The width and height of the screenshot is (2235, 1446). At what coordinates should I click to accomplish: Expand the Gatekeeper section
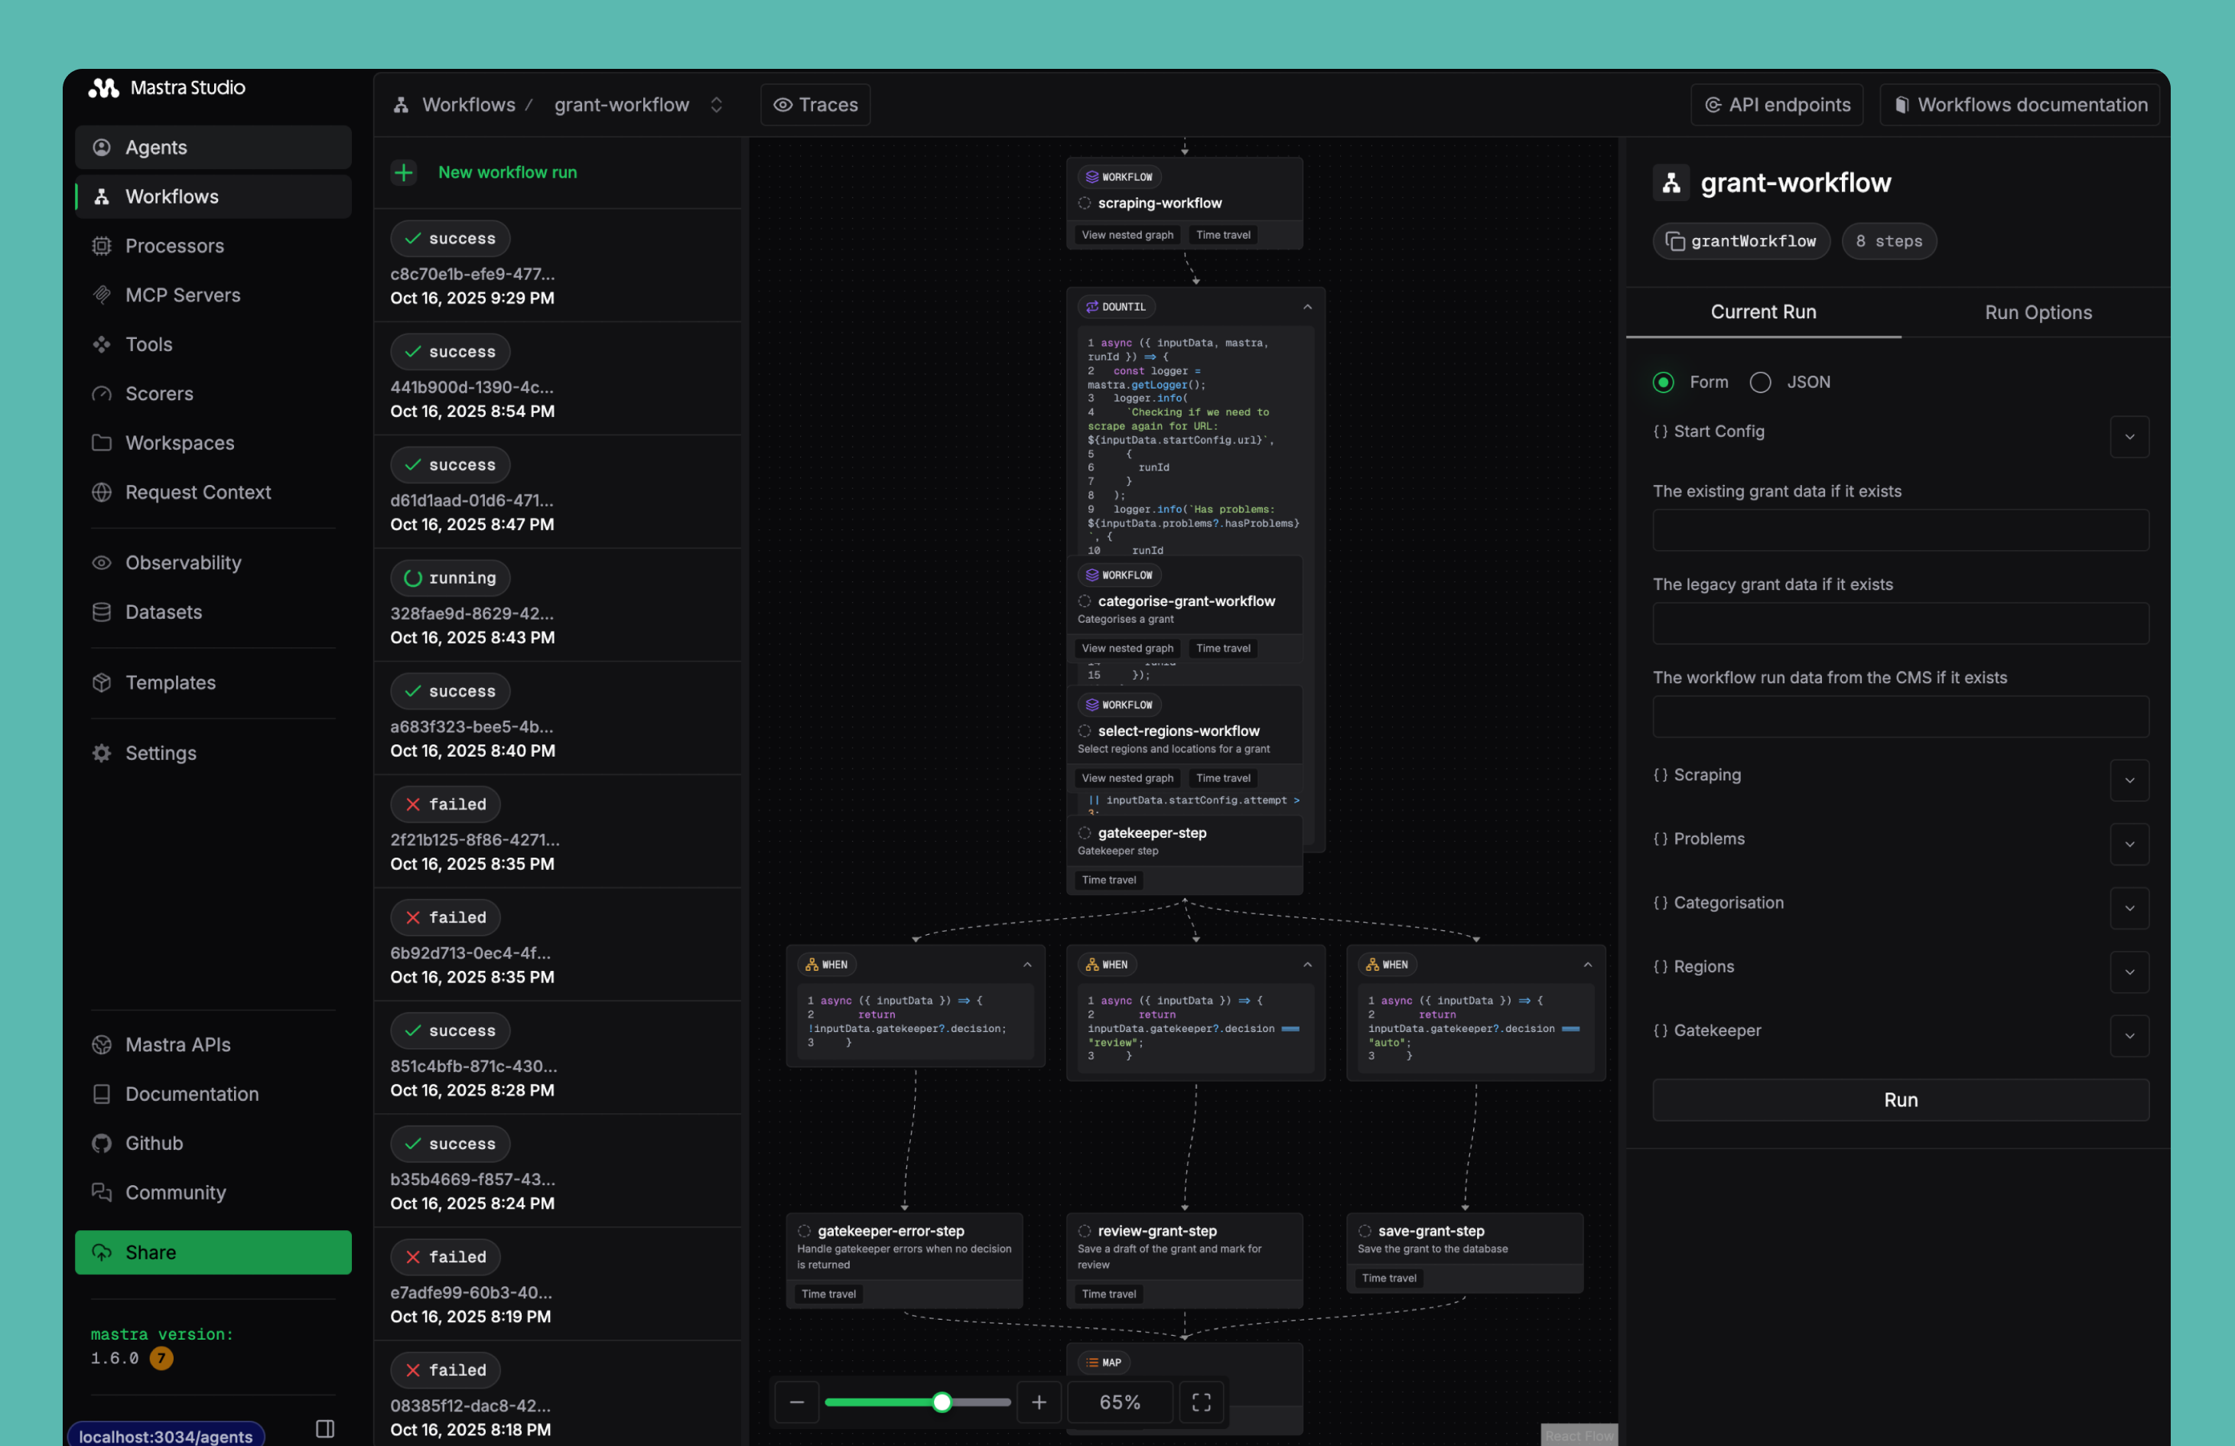click(2129, 1036)
